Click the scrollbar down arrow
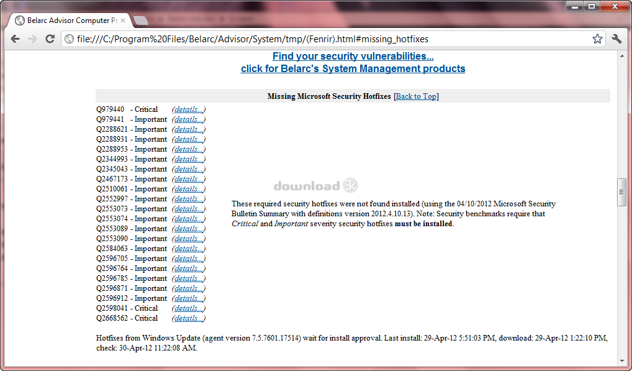 621,361
